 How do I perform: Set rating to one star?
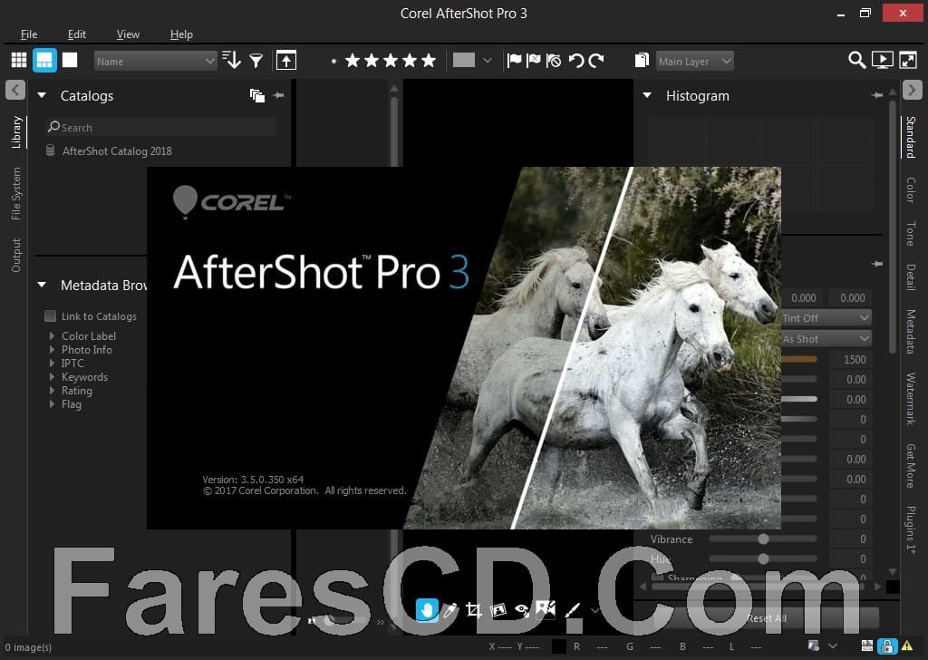click(353, 61)
